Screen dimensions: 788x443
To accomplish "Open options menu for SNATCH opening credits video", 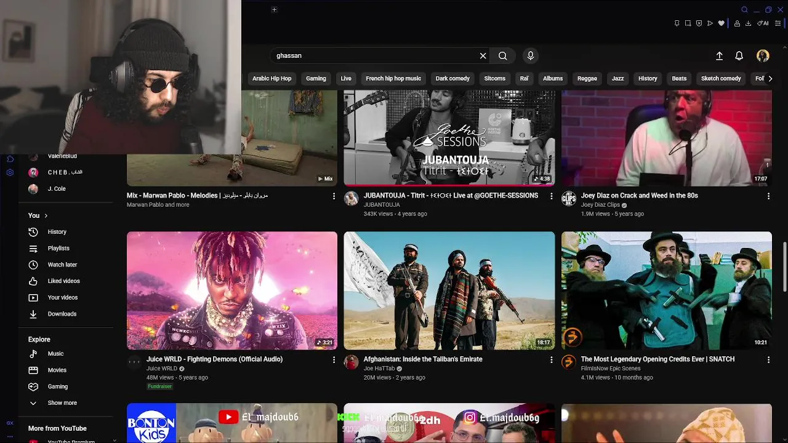I will pos(768,359).
